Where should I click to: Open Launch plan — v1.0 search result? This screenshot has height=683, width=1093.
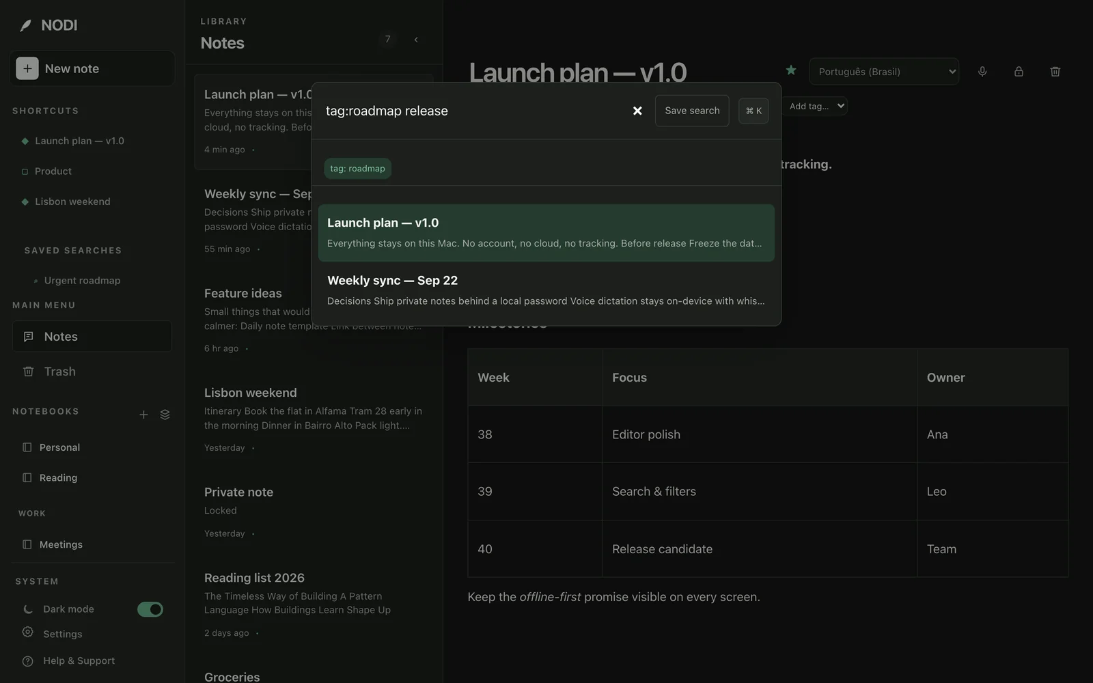(546, 232)
